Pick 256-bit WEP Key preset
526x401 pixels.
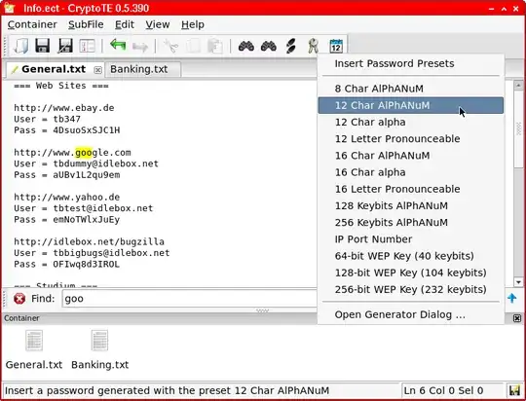(411, 289)
